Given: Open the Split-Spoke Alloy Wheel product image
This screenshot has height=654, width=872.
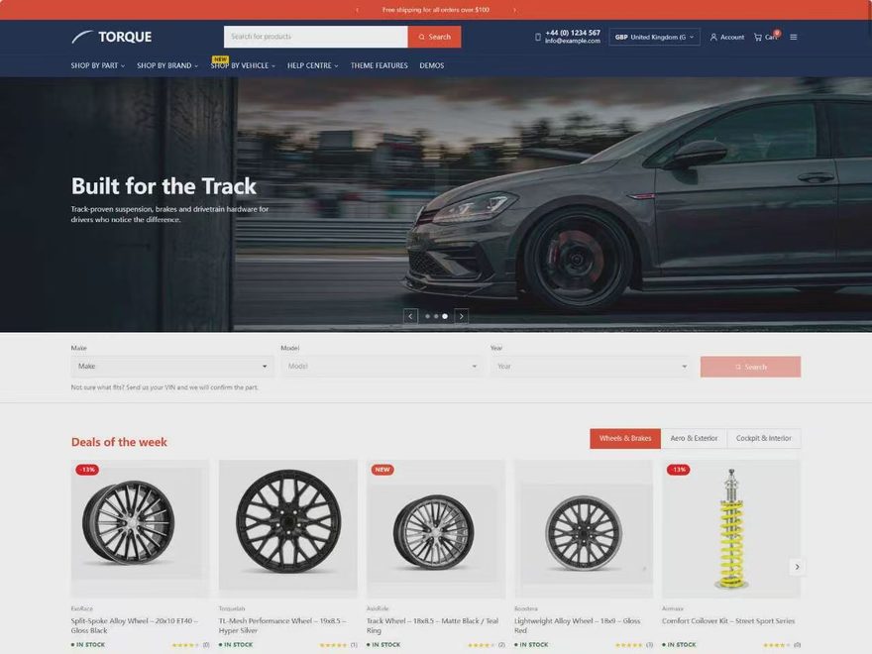Looking at the screenshot, I should pyautogui.click(x=140, y=529).
